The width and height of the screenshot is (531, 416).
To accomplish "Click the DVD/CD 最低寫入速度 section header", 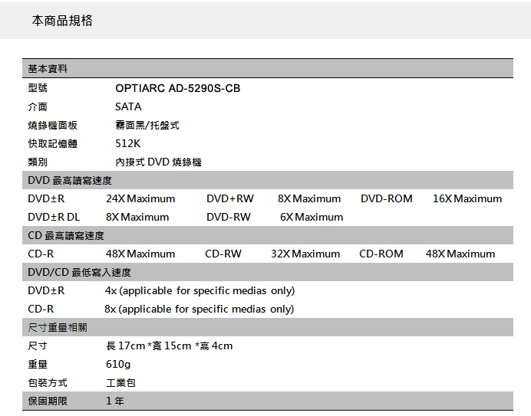I will [x=268, y=272].
